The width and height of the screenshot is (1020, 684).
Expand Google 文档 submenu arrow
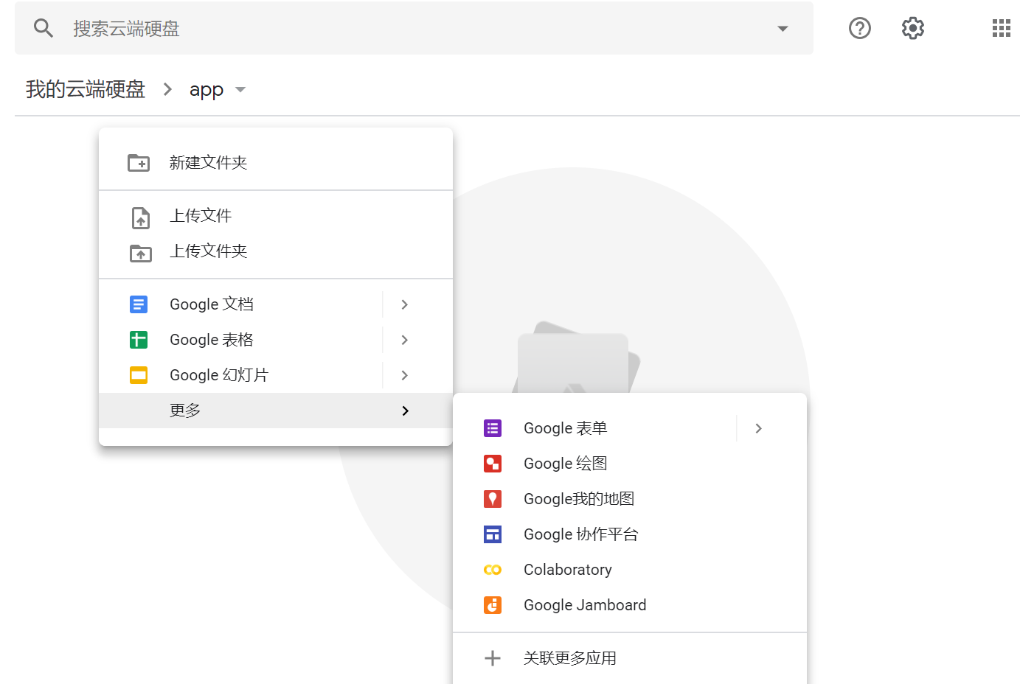[404, 304]
